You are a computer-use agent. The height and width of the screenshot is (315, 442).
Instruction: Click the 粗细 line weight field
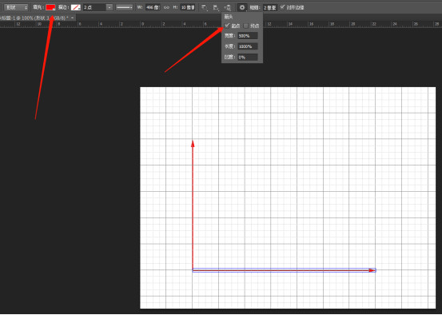(x=270, y=8)
